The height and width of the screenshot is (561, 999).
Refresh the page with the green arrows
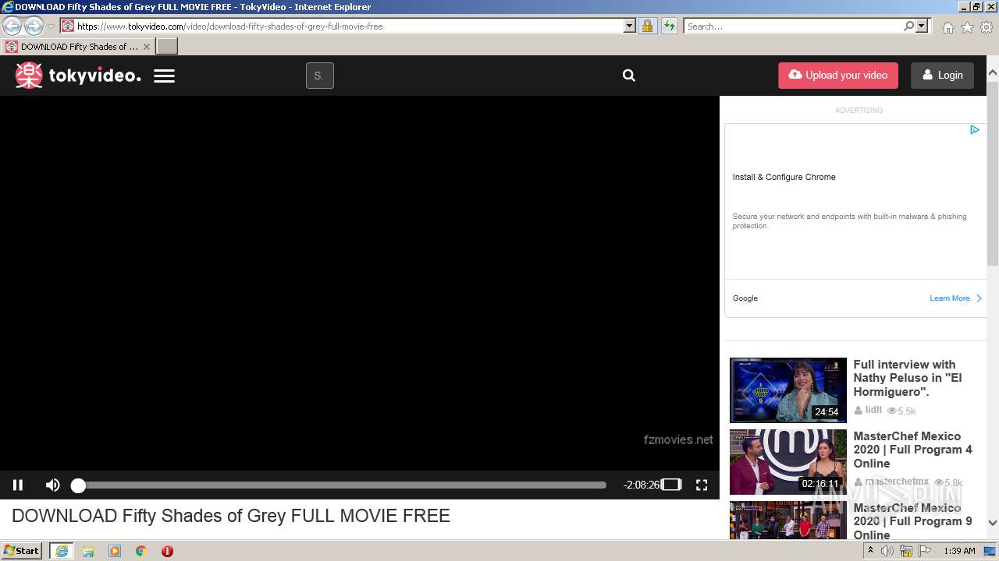tap(670, 26)
